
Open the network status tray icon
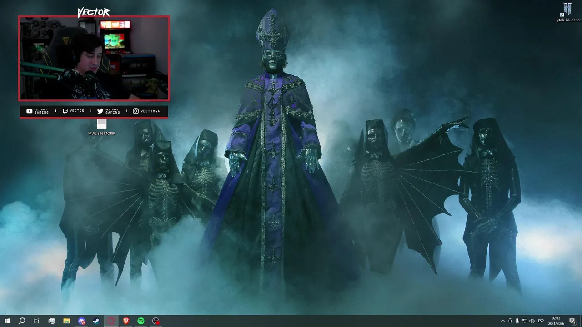tap(524, 321)
